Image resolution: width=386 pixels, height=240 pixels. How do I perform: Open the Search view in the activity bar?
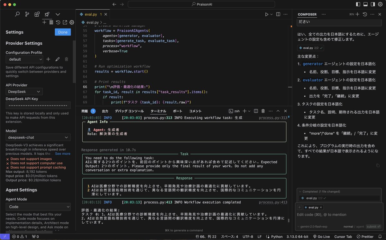pos(17,14)
